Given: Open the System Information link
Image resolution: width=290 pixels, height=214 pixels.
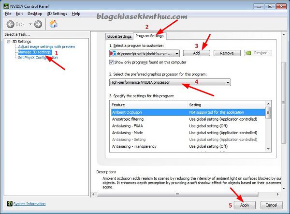Looking at the screenshot, I should 29,204.
